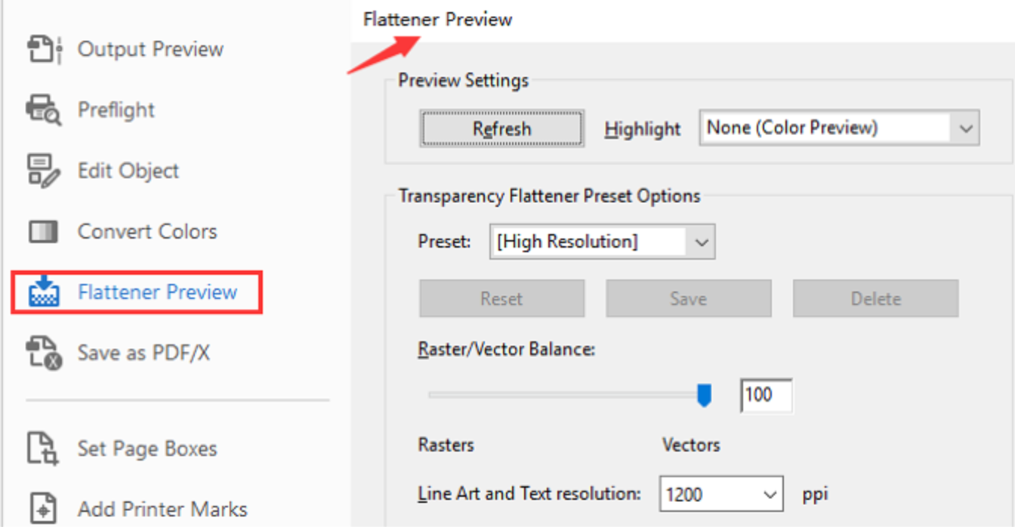The image size is (1015, 527).
Task: Open the Highlight dropdown menu
Action: pos(838,127)
